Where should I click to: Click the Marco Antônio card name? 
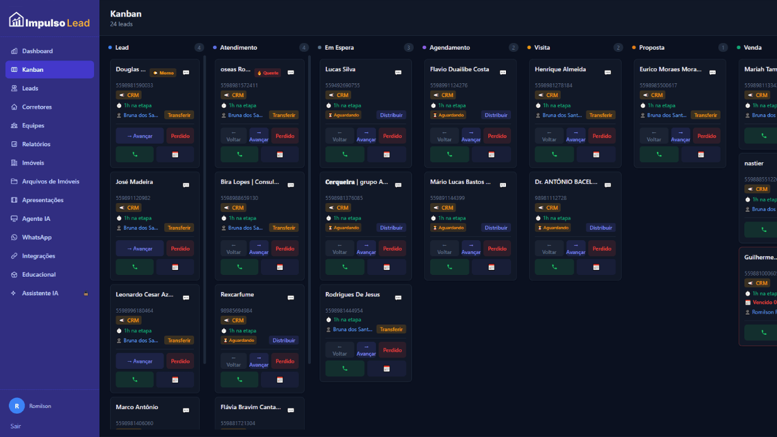coord(137,407)
